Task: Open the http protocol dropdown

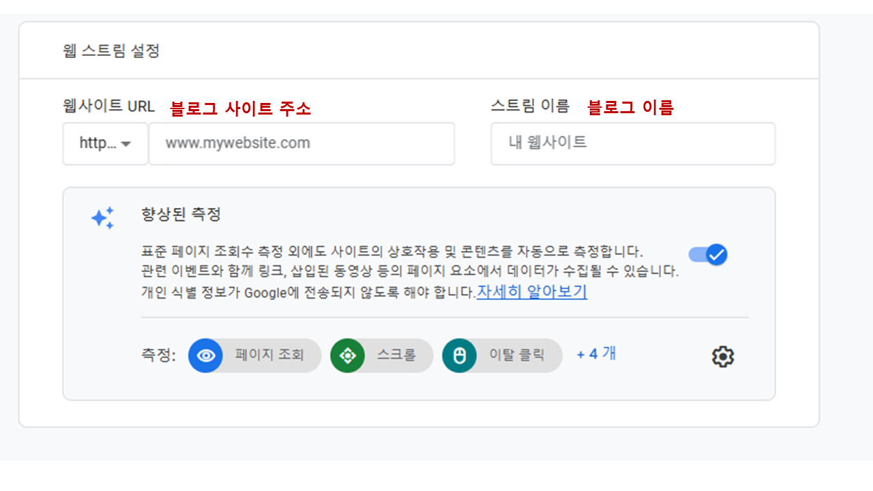Action: point(105,143)
